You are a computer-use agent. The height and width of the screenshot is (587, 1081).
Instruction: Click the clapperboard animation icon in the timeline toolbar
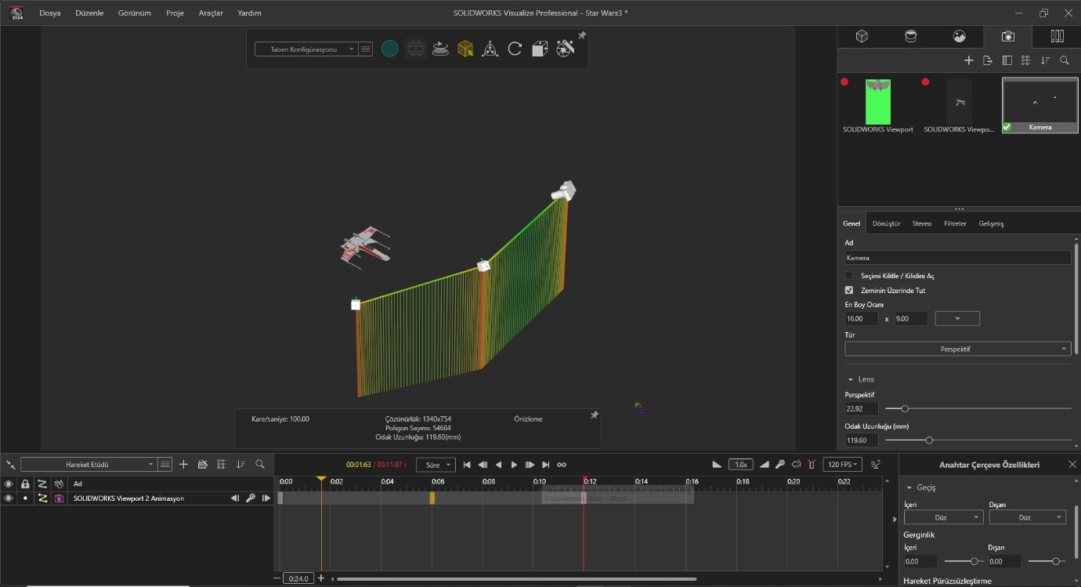point(203,464)
